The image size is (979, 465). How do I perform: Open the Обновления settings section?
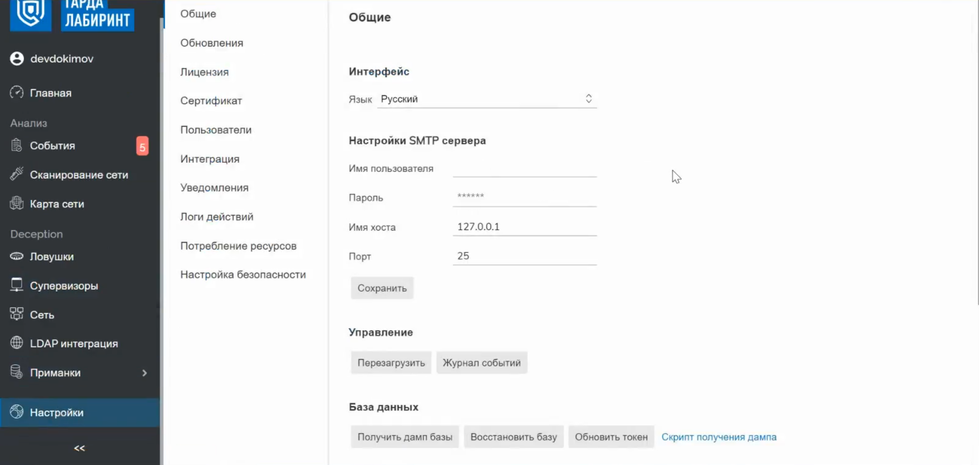pos(212,43)
